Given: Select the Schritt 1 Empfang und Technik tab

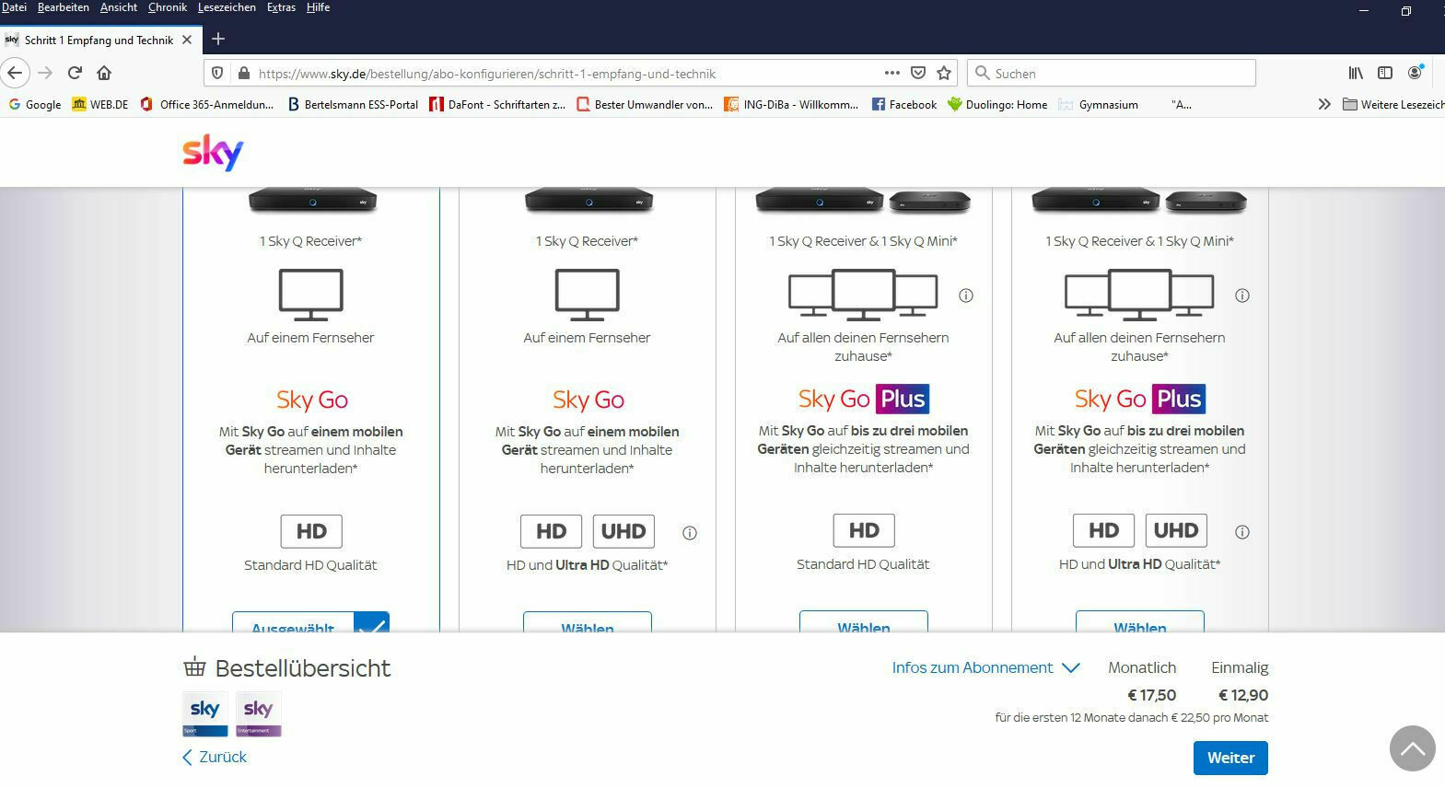Looking at the screenshot, I should click(x=99, y=40).
